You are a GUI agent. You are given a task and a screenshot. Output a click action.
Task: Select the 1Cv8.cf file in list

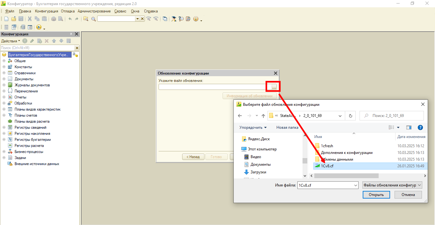[327, 166]
